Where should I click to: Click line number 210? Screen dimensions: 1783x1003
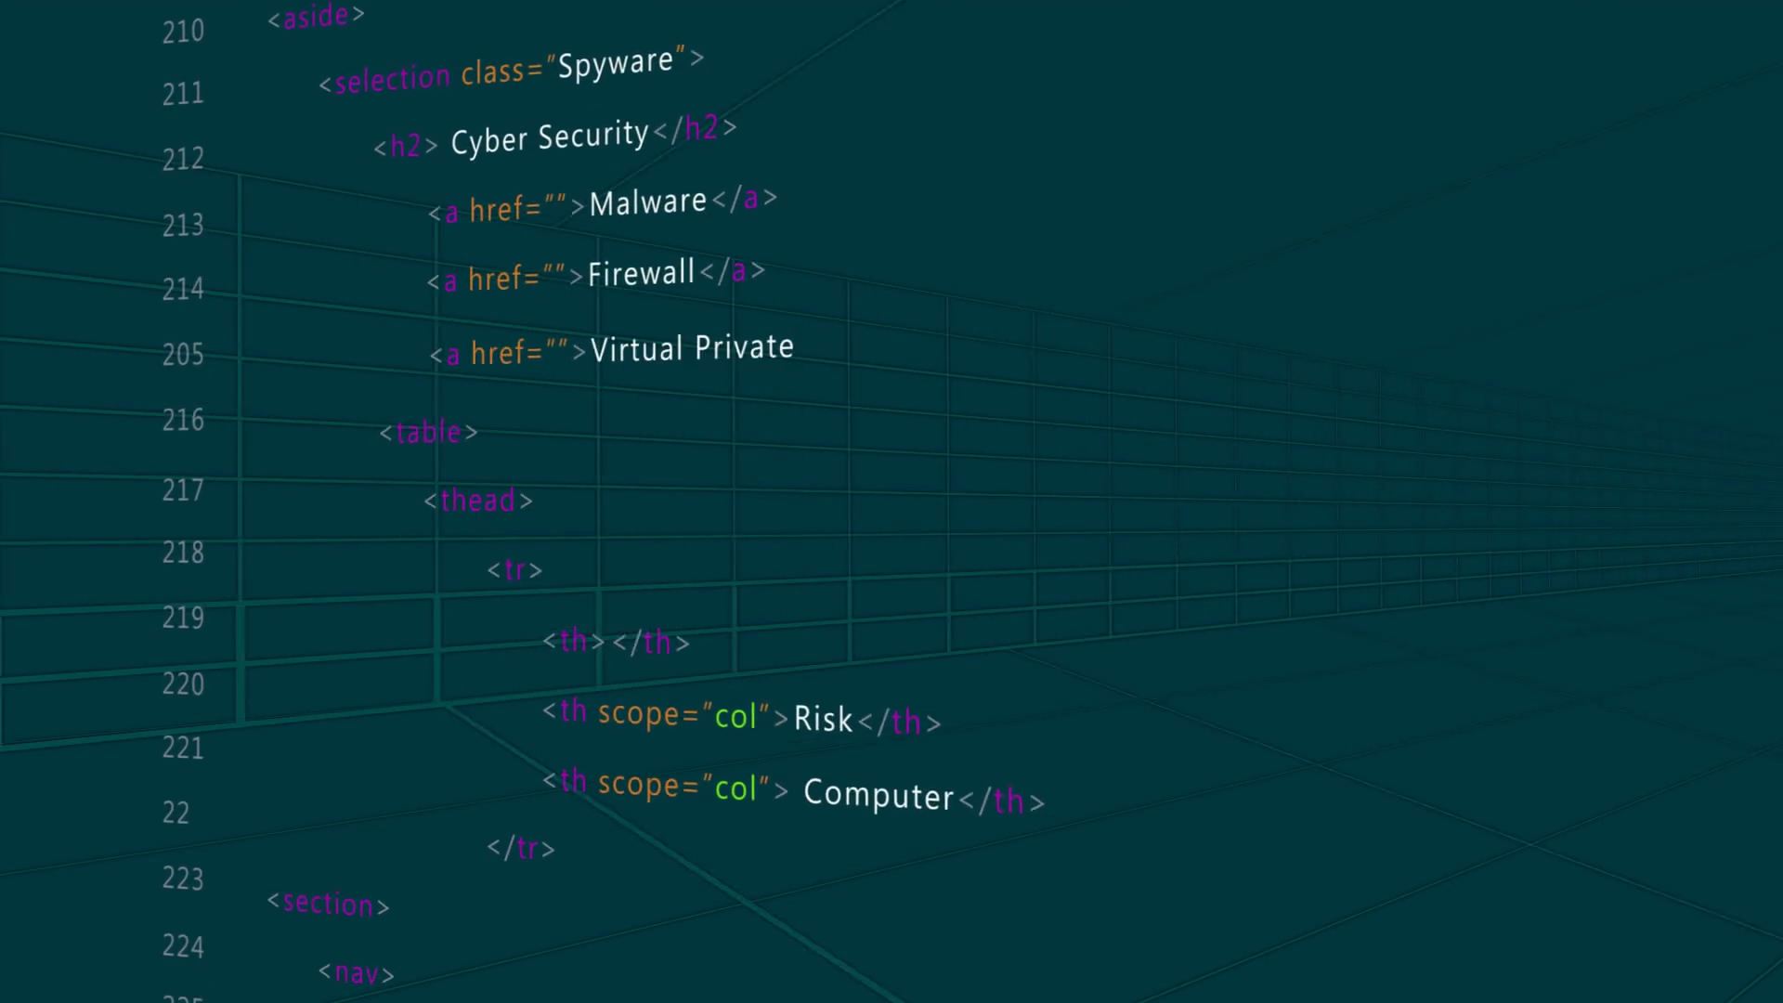coord(183,32)
